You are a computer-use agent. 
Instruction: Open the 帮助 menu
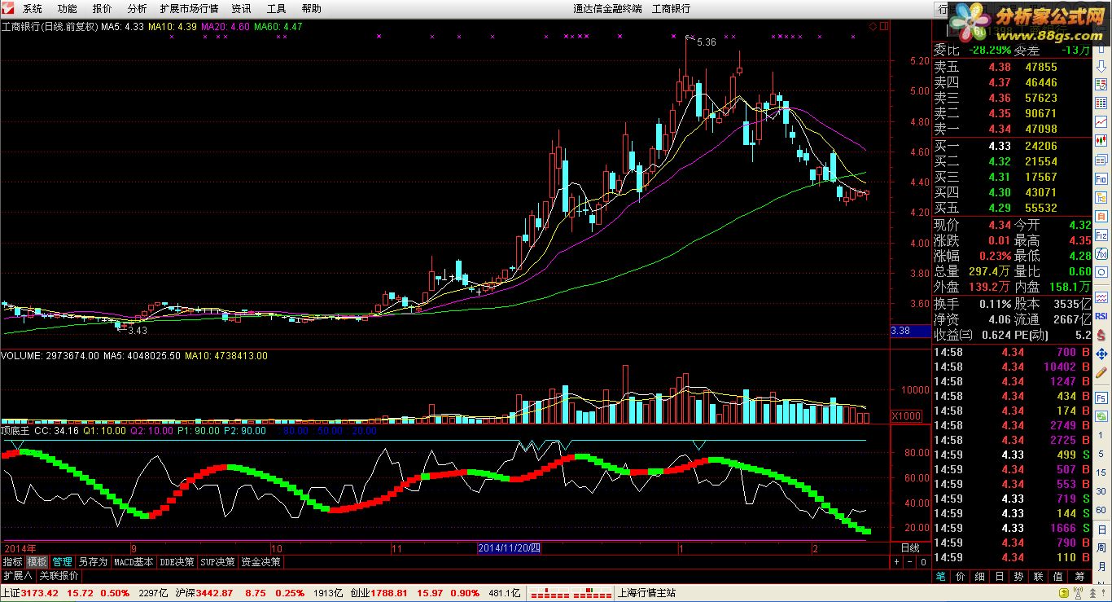[312, 8]
